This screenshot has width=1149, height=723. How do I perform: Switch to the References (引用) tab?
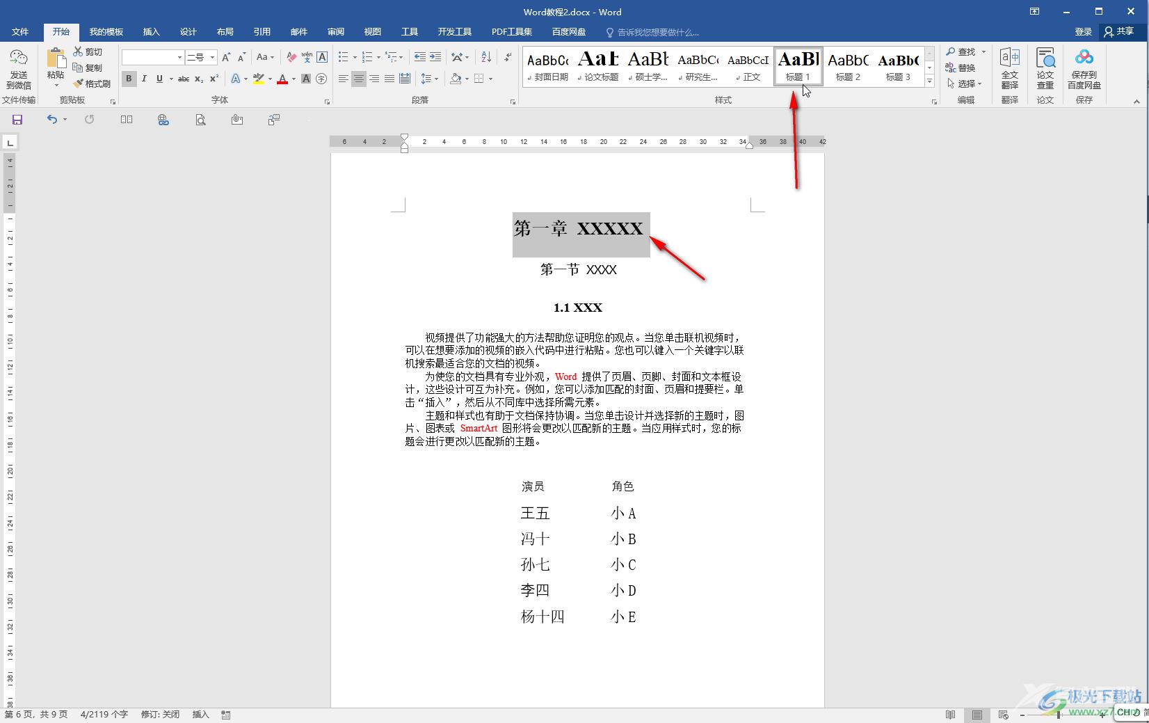262,32
